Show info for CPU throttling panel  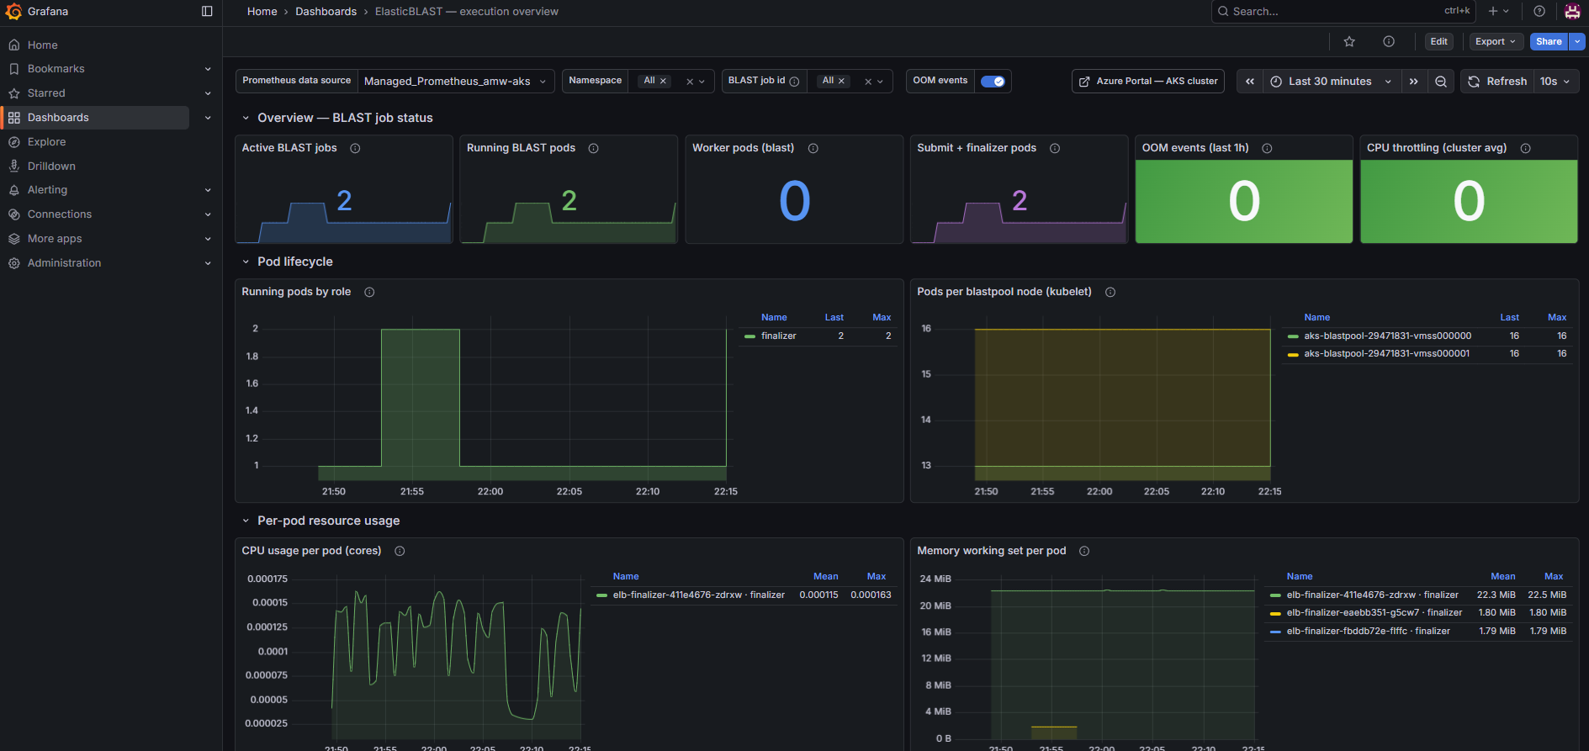click(x=1526, y=148)
